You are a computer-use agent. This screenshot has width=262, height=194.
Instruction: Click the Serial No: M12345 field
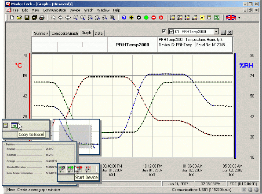(211, 45)
